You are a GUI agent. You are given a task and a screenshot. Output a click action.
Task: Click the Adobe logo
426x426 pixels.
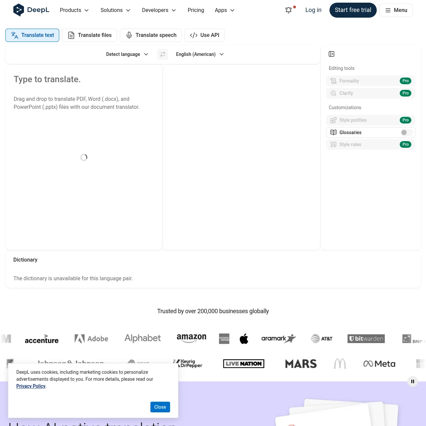point(91,338)
